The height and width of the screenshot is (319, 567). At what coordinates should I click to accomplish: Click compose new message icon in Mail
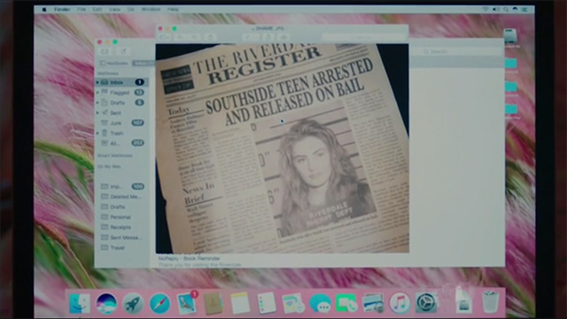(123, 51)
